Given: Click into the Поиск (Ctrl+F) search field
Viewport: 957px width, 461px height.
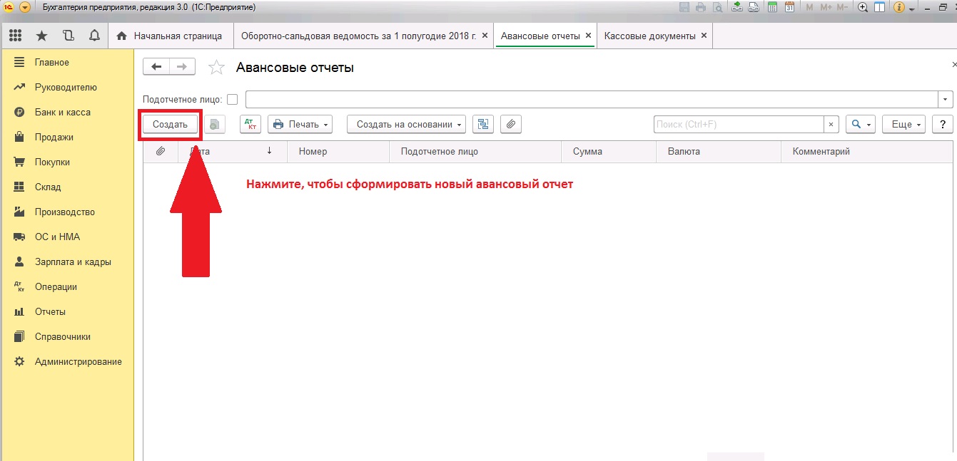Looking at the screenshot, I should click(738, 124).
